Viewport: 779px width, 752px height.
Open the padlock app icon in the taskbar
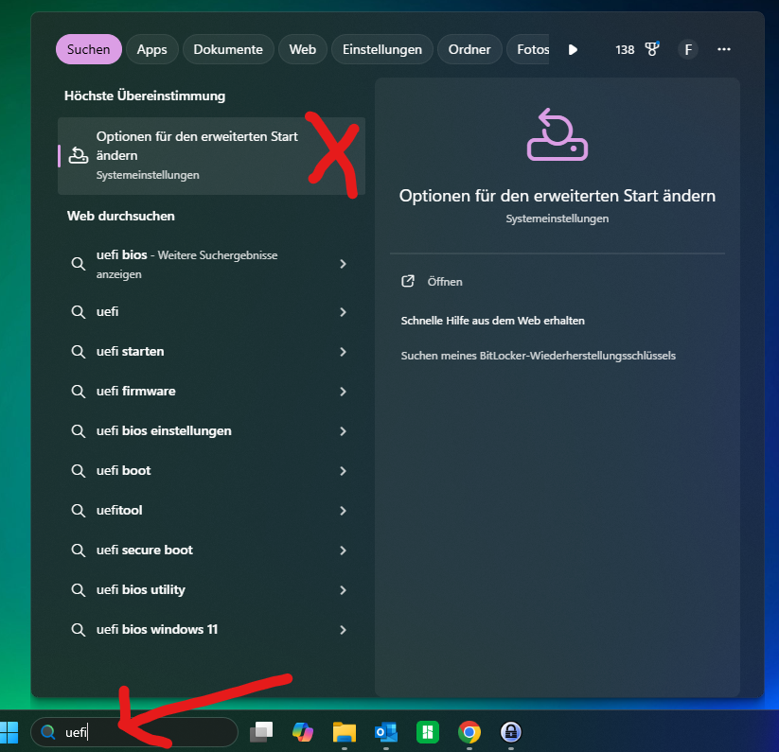pos(511,732)
